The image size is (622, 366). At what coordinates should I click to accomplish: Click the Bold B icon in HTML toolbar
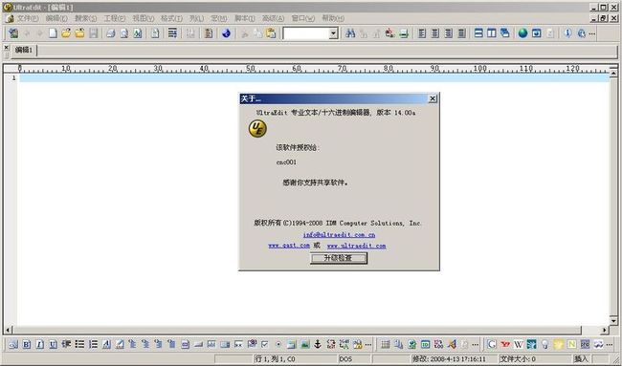coord(26,344)
